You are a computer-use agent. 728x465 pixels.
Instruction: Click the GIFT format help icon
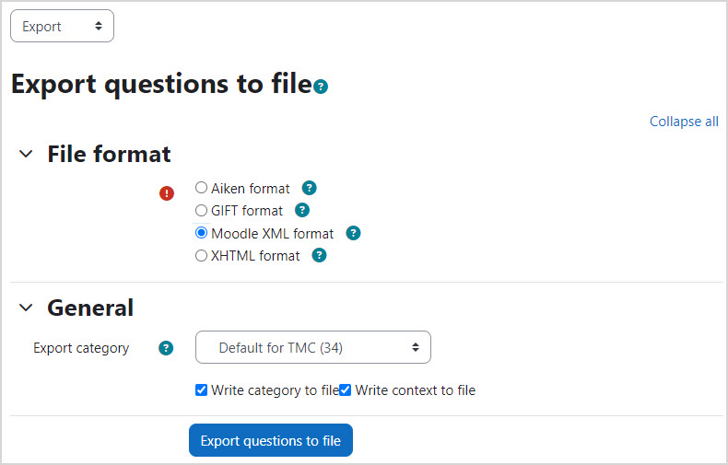click(301, 210)
